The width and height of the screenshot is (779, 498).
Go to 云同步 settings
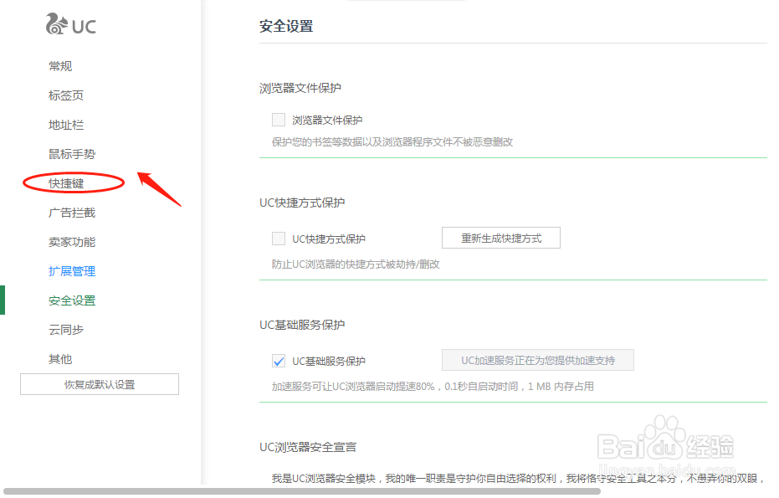(x=66, y=330)
